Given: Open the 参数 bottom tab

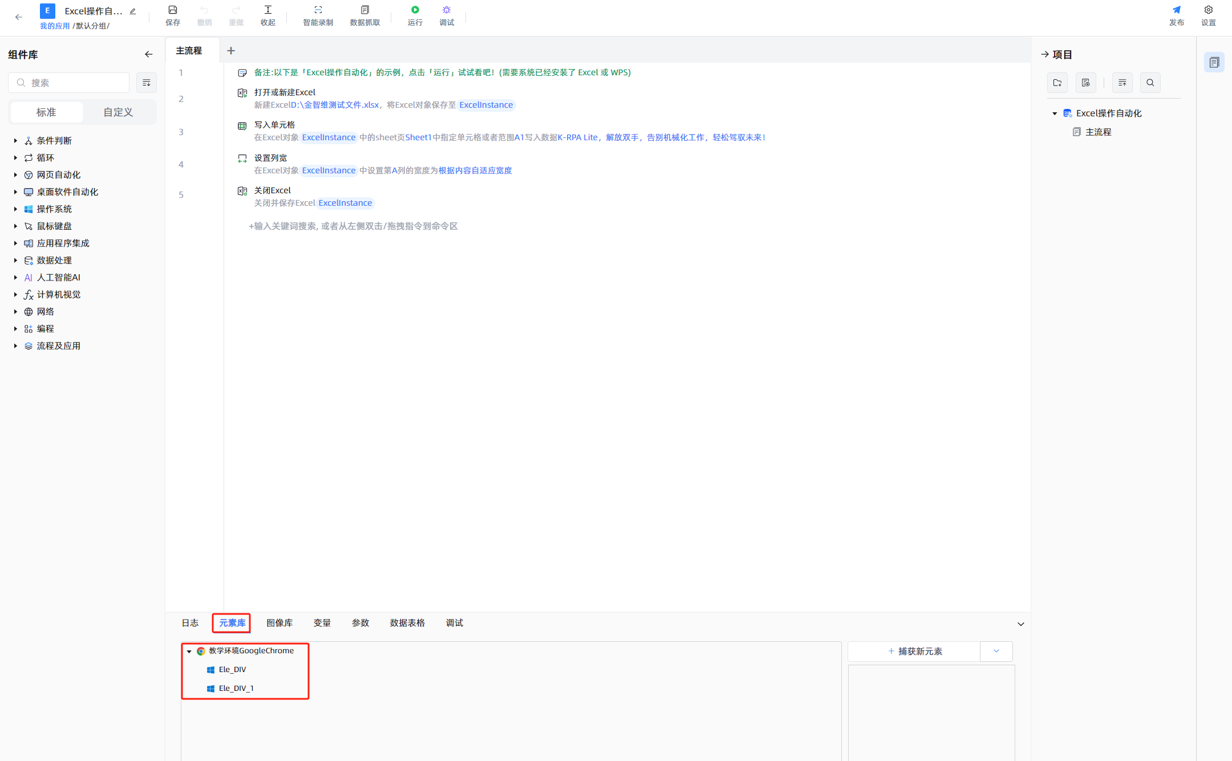Looking at the screenshot, I should pyautogui.click(x=360, y=623).
